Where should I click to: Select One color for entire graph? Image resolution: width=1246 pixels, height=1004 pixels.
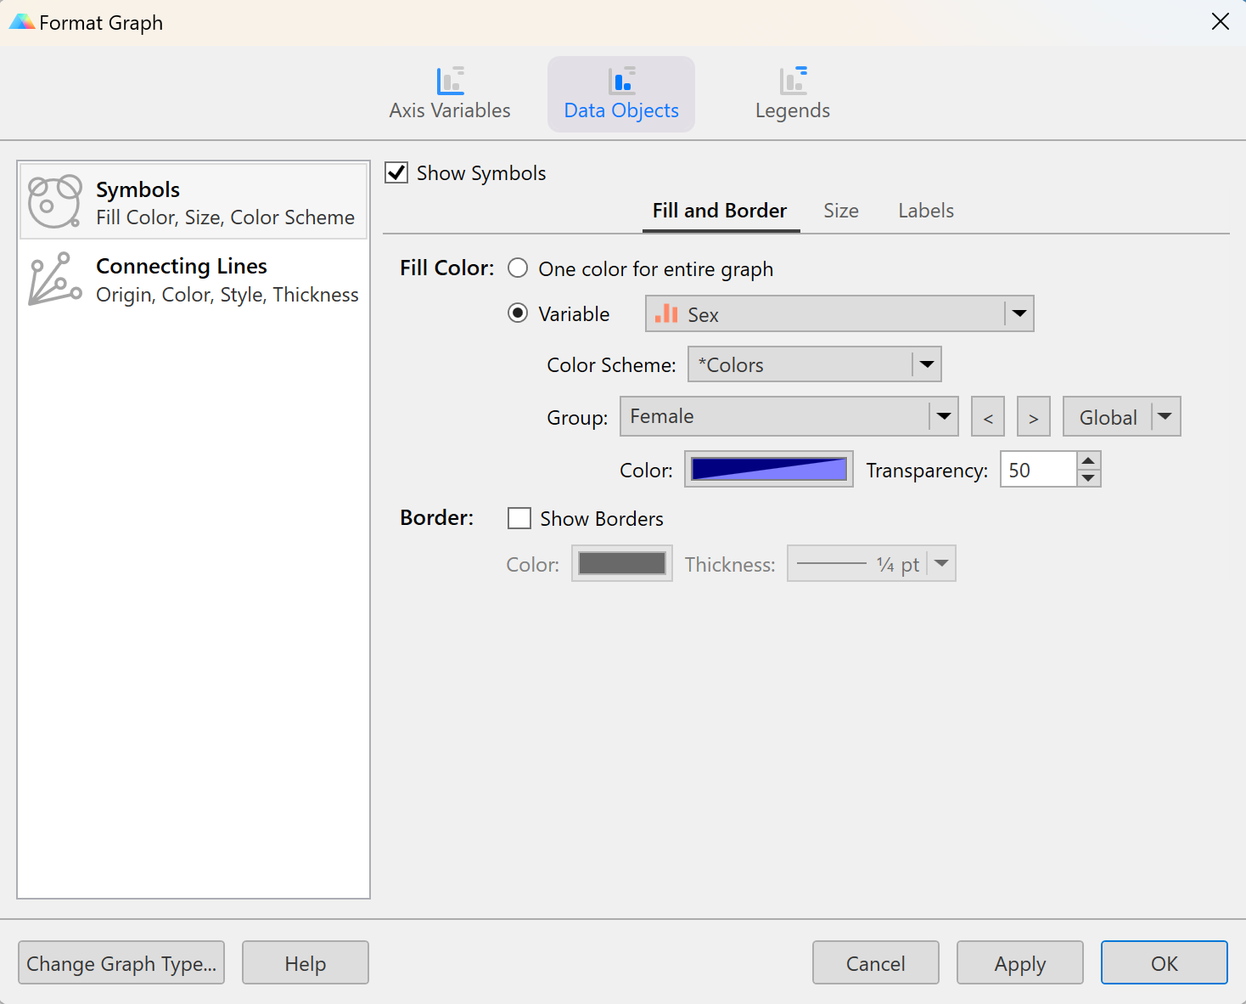518,268
